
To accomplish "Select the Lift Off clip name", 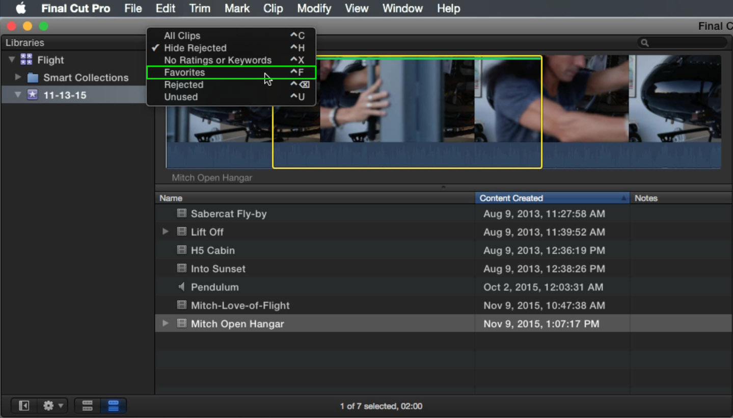I will pyautogui.click(x=207, y=232).
